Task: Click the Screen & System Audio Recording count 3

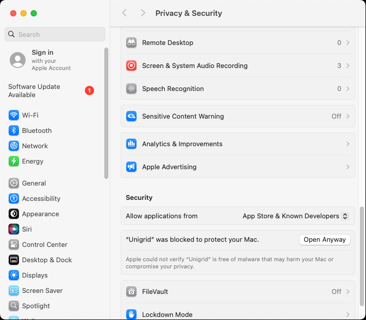Action: tap(339, 65)
